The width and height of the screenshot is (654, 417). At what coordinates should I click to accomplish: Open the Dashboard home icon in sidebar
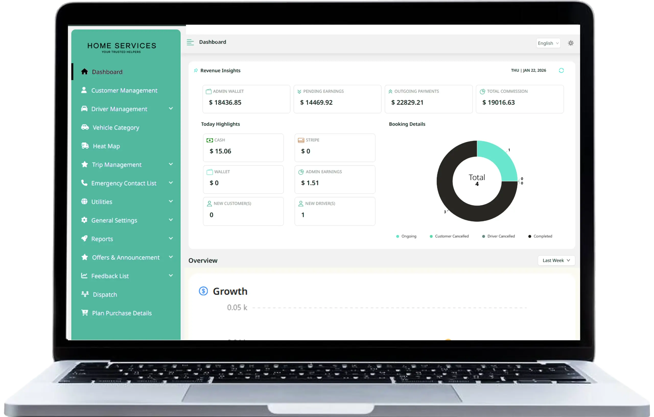click(84, 72)
